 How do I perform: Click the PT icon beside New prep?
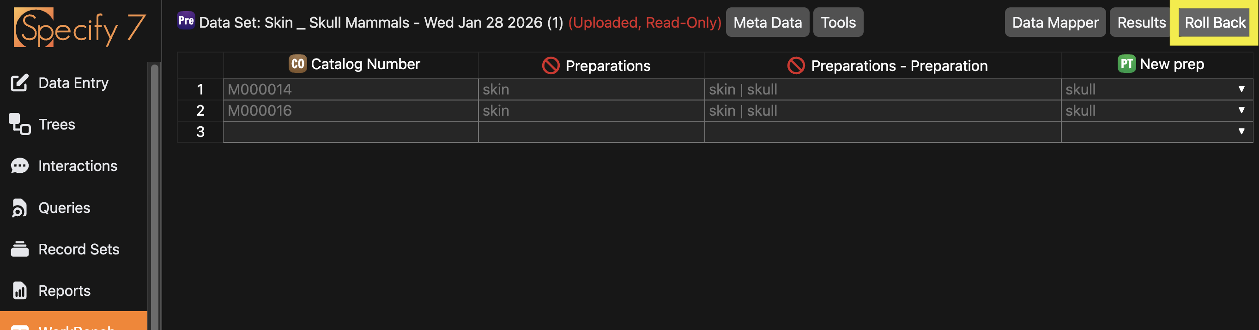coord(1126,64)
